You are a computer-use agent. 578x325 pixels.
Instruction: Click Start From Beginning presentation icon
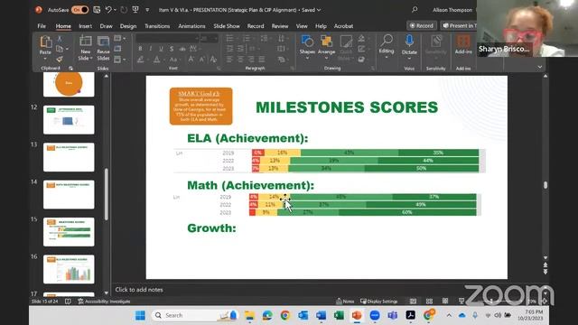point(135,10)
